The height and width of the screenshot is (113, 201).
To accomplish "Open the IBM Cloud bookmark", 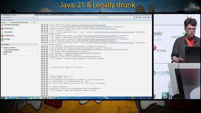I will click(x=3, y=20).
